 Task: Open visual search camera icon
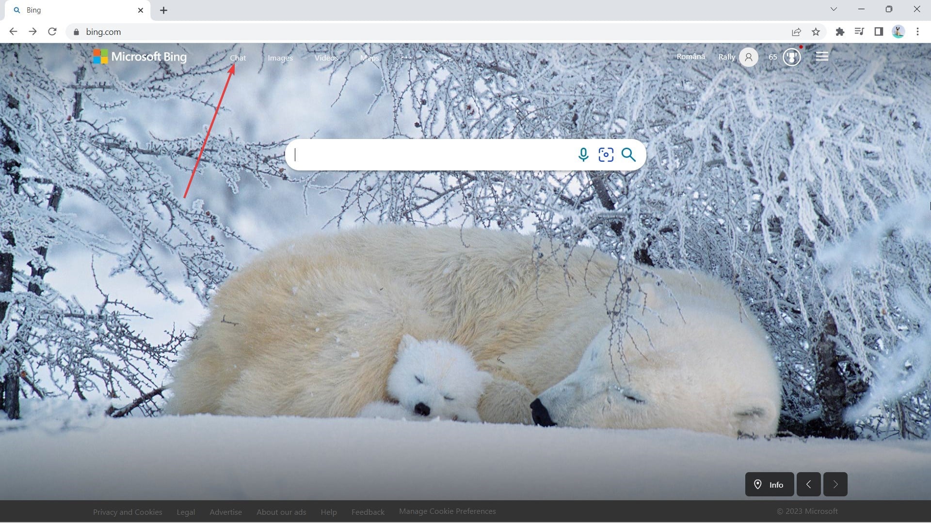click(606, 154)
